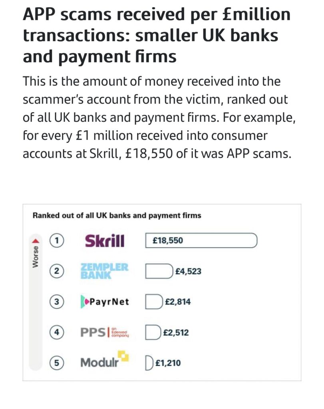Click the red Worse arrow indicator
This screenshot has width=324, height=409.
[x=36, y=240]
